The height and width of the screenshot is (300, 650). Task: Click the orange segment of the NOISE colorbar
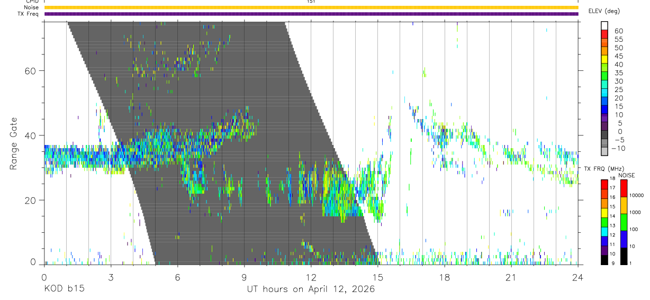tap(624, 205)
